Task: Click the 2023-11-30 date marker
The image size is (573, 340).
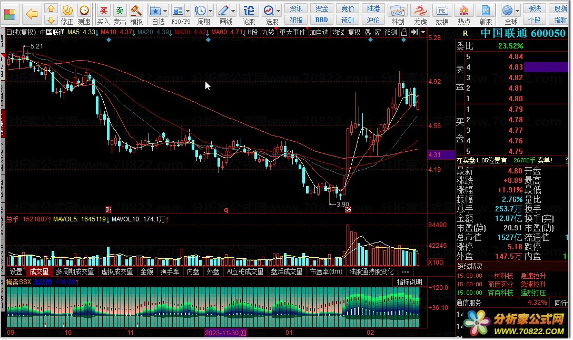Action: tap(225, 333)
